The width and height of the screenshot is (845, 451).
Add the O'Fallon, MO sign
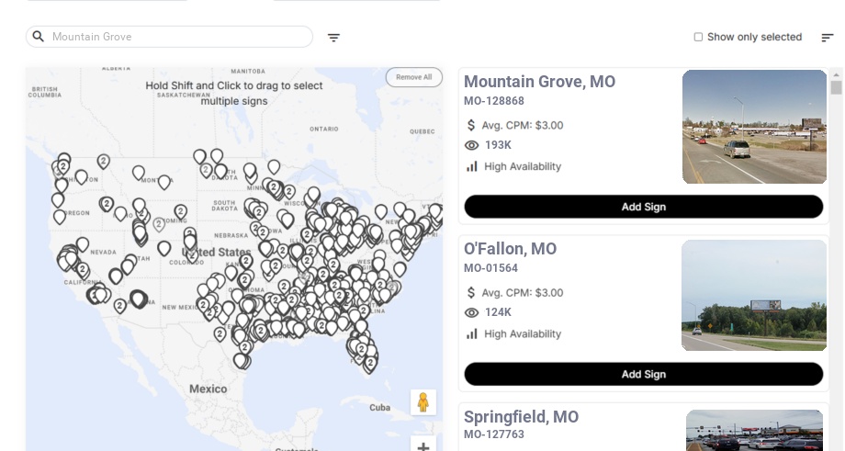(x=643, y=374)
